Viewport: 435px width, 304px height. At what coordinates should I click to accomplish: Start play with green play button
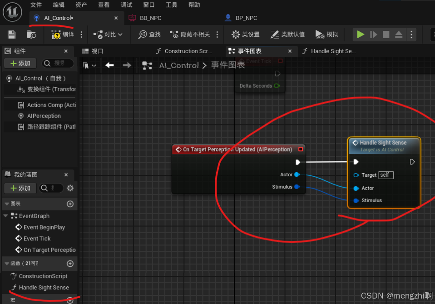(360, 35)
